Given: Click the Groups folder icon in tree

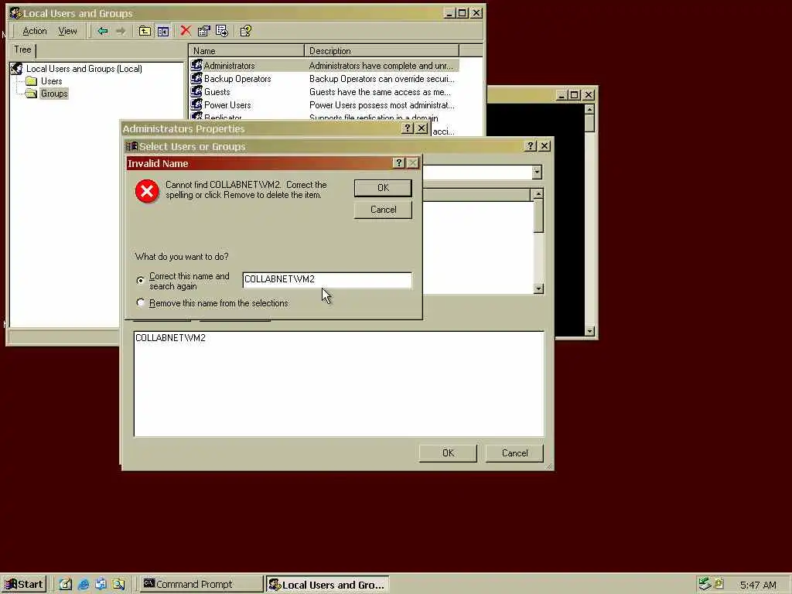Looking at the screenshot, I should (x=31, y=94).
